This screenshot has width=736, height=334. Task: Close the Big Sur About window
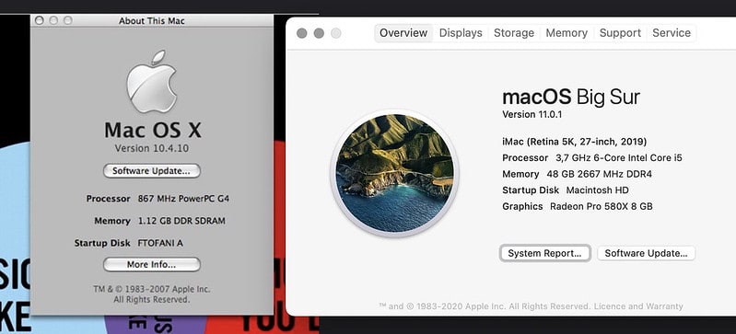tap(302, 33)
